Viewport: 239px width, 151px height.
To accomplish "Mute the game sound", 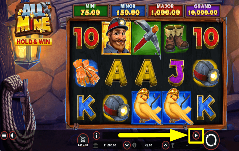I will [13, 135].
